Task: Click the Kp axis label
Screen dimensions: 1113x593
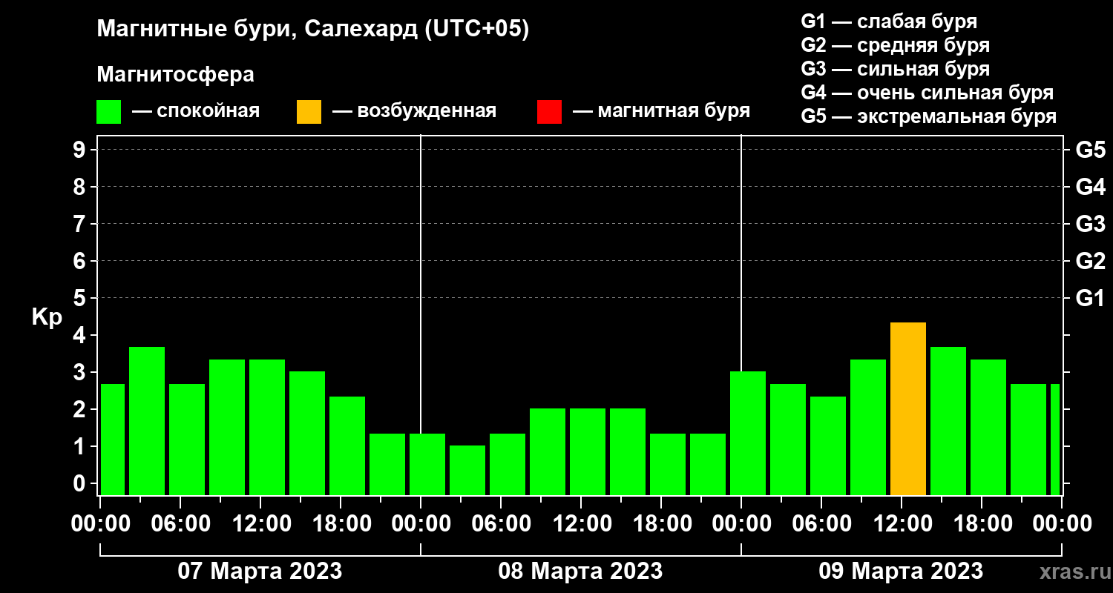Action: [x=47, y=317]
